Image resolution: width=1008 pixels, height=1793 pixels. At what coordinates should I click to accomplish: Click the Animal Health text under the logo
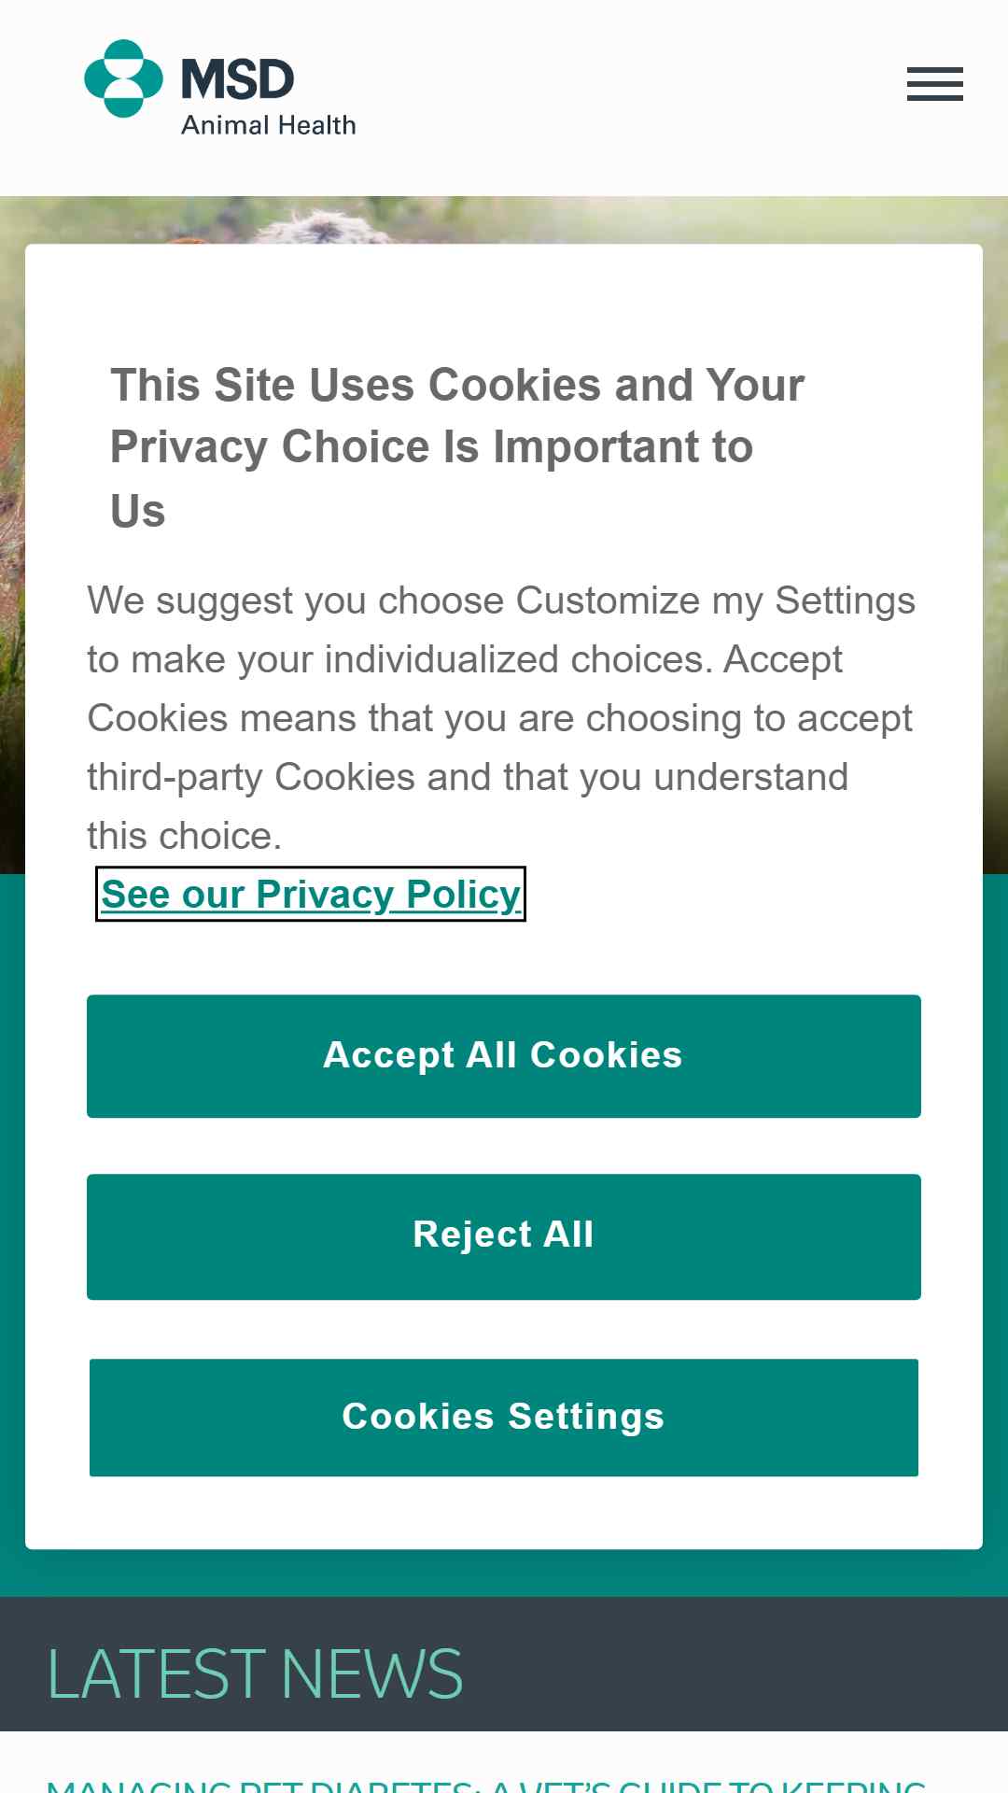pos(269,125)
